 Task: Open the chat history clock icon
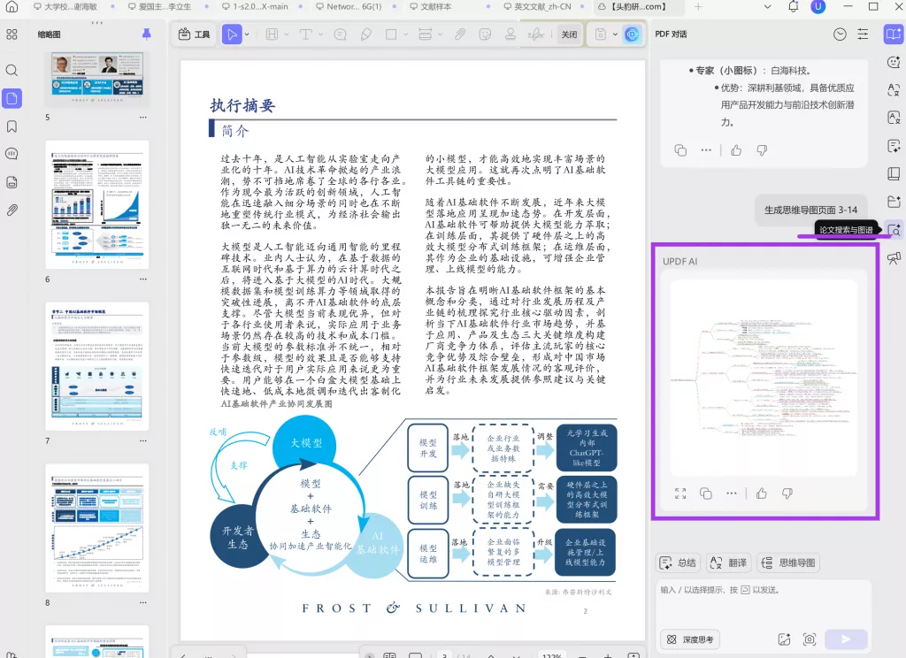(x=840, y=34)
